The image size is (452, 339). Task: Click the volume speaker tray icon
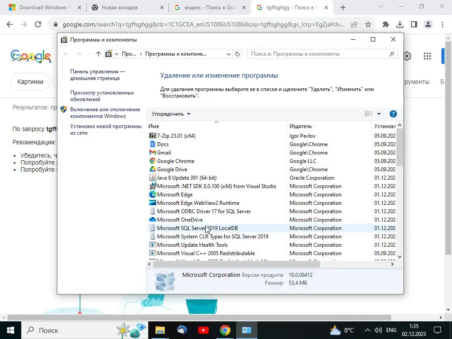tap(378, 330)
